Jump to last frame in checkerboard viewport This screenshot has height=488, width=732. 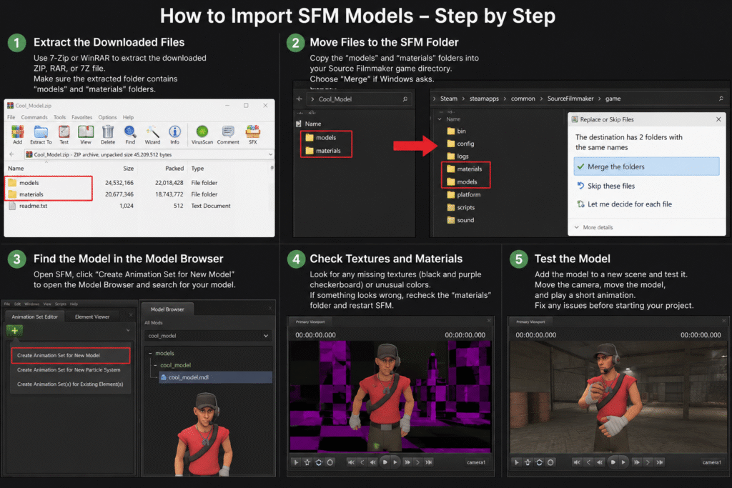pyautogui.click(x=429, y=462)
